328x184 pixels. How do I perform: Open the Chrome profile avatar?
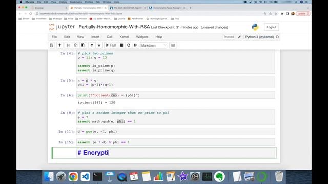293,14
